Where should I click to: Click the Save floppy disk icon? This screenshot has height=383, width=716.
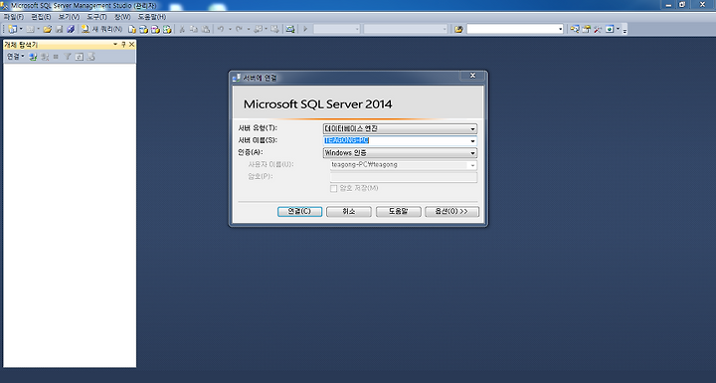click(60, 29)
